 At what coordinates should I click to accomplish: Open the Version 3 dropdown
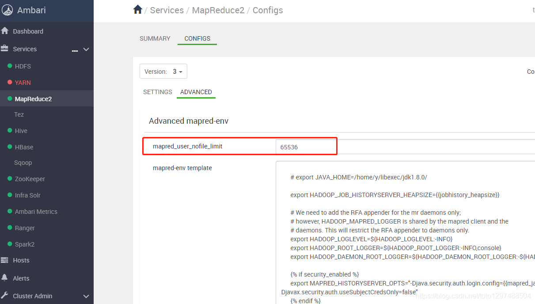[x=163, y=72]
